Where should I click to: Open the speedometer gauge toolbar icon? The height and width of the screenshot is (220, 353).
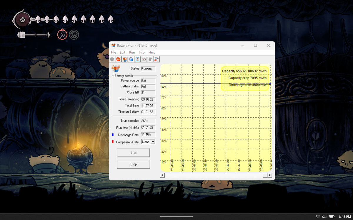pyautogui.click(x=144, y=59)
